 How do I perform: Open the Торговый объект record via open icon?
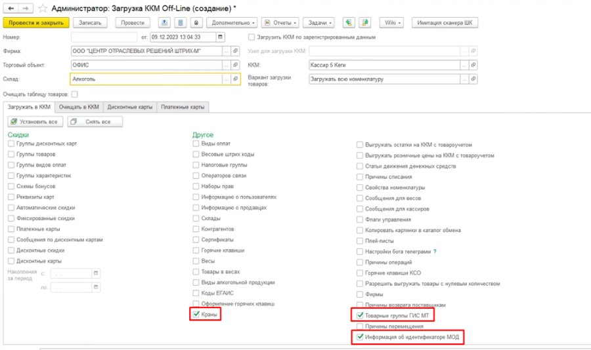pyautogui.click(x=235, y=65)
